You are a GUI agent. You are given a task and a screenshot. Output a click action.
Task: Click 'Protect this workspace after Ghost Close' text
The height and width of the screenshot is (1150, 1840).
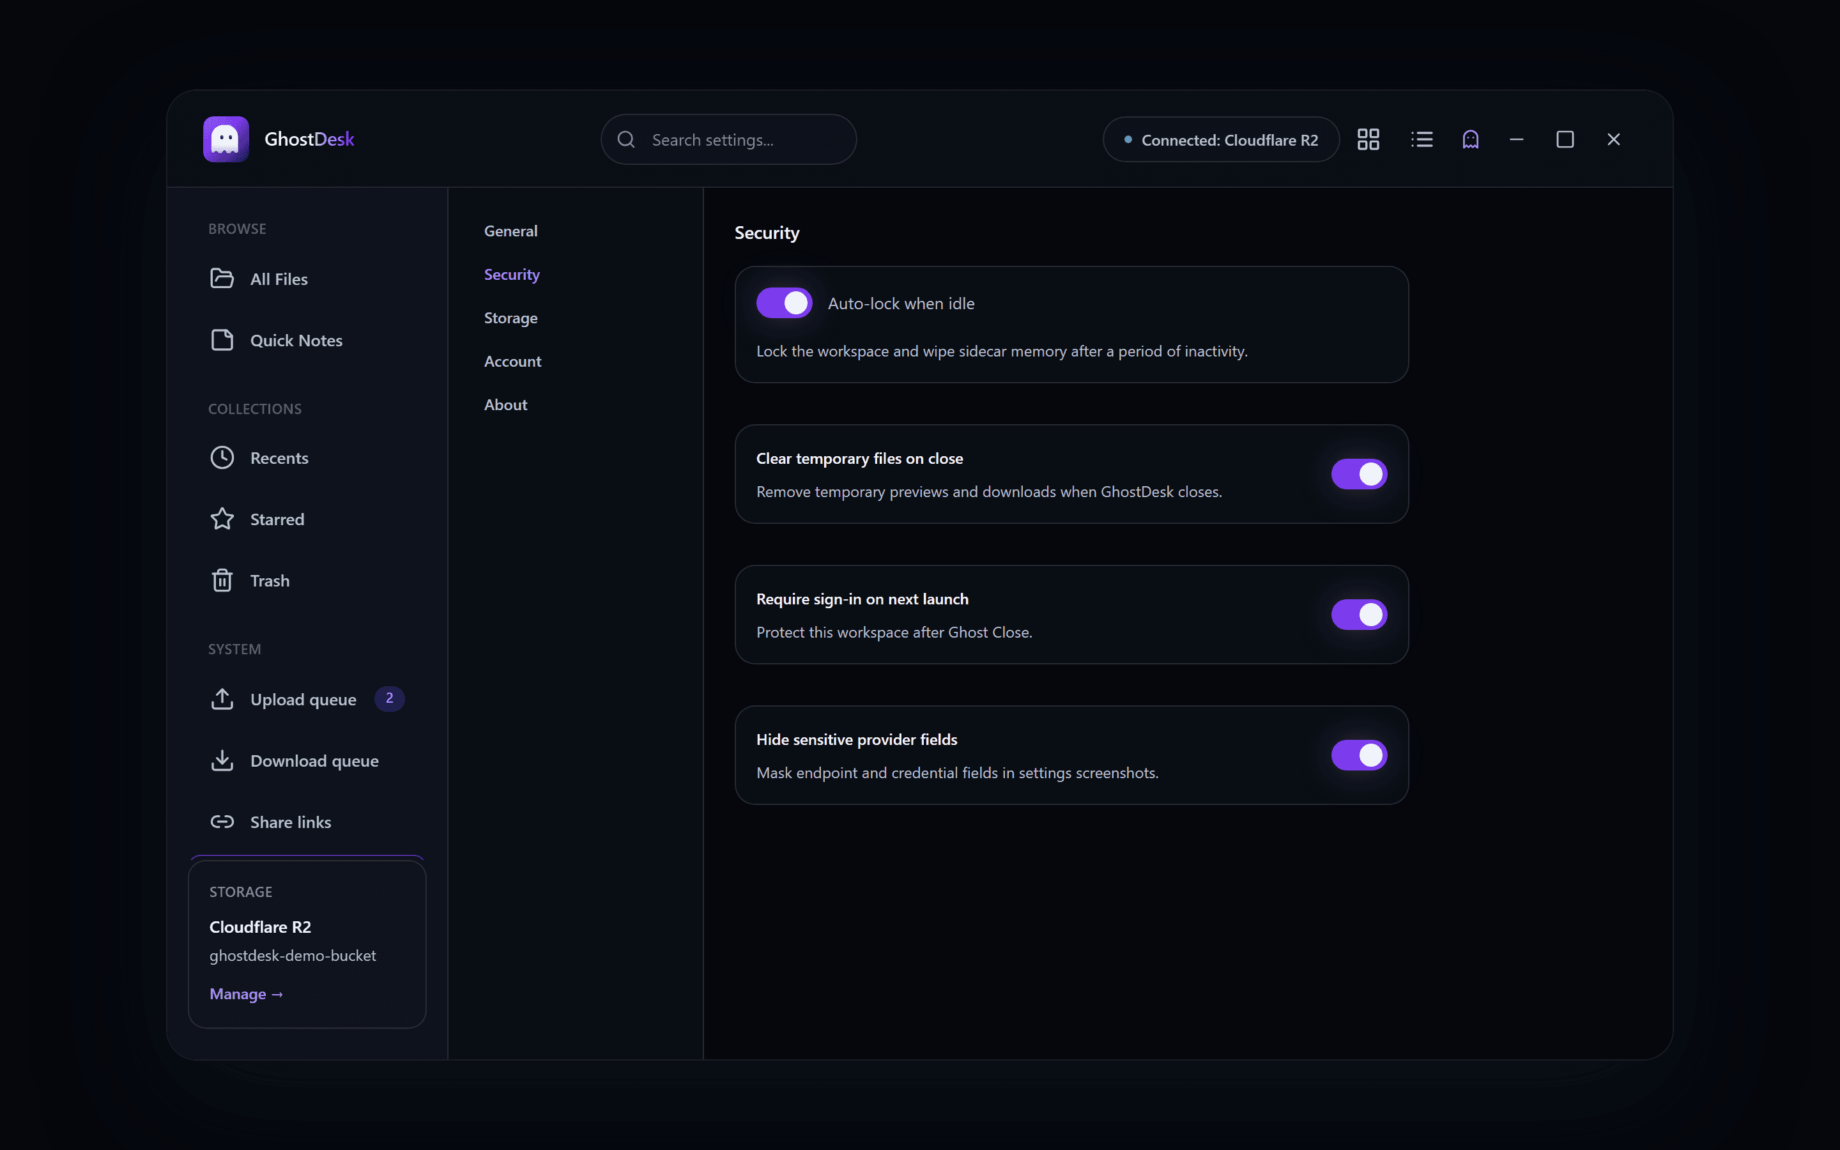click(x=894, y=632)
